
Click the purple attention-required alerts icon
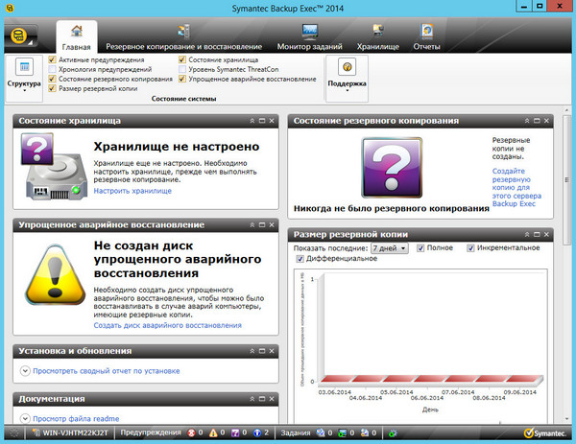[235, 433]
